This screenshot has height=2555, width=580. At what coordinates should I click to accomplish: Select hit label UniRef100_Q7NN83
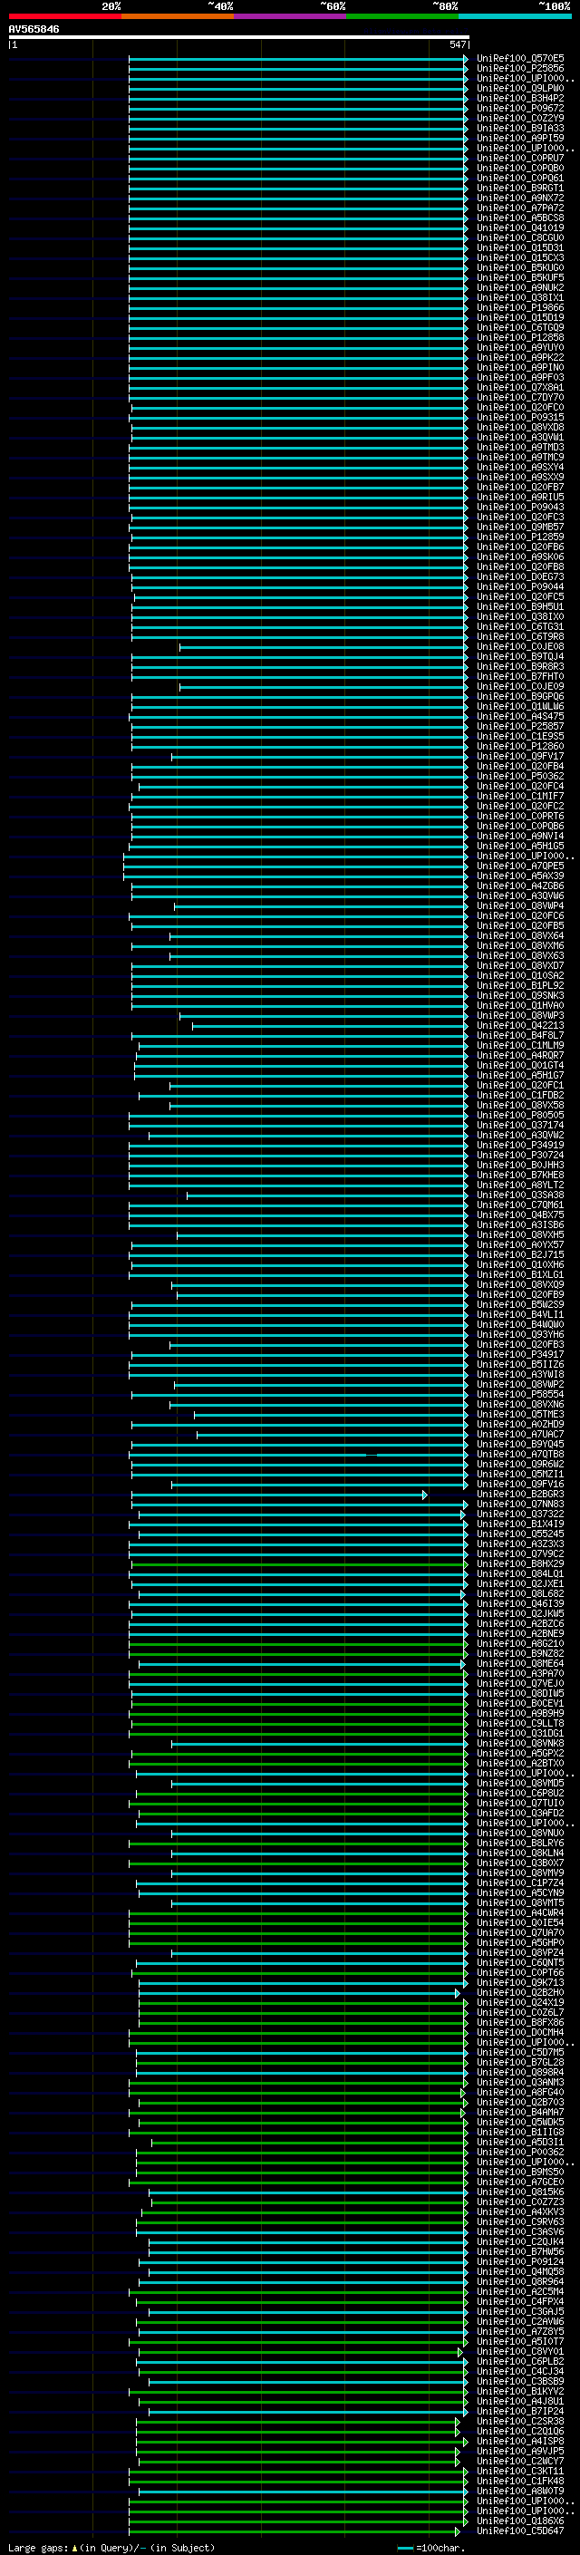[x=520, y=1504]
